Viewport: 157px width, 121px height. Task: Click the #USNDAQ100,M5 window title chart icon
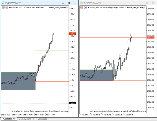(81, 3)
